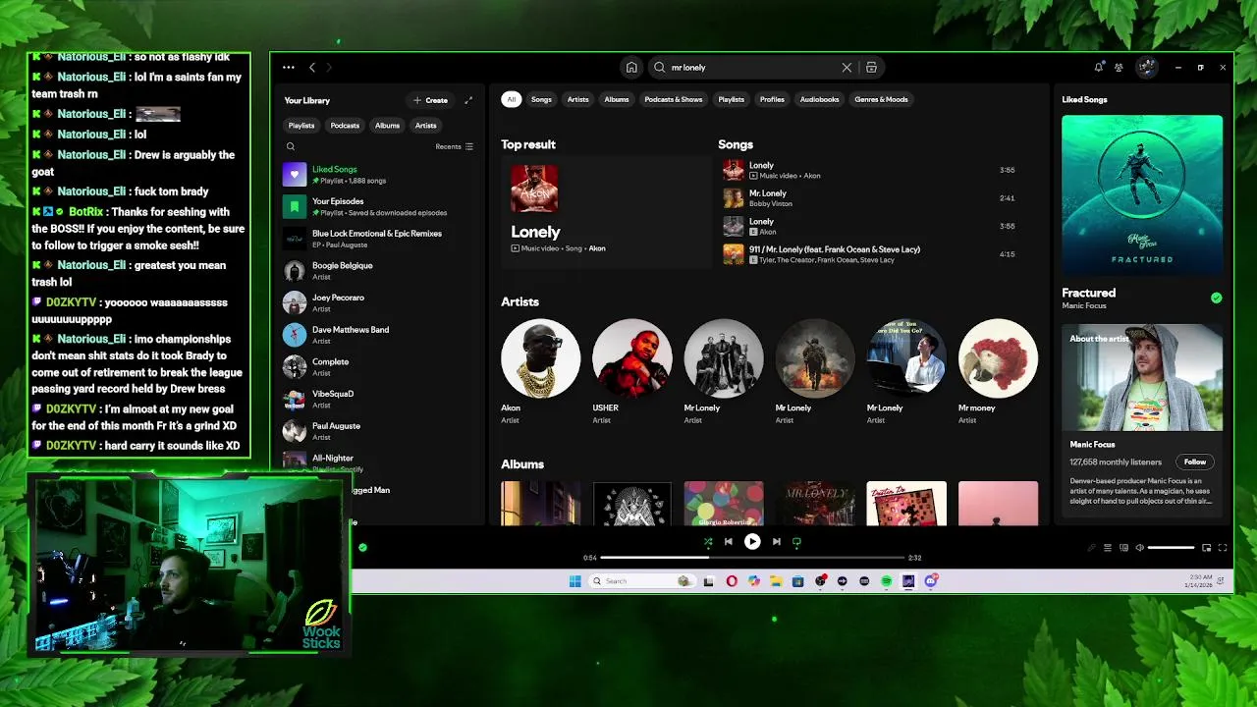
Task: Open the Spotify three-dots main menu
Action: point(288,68)
